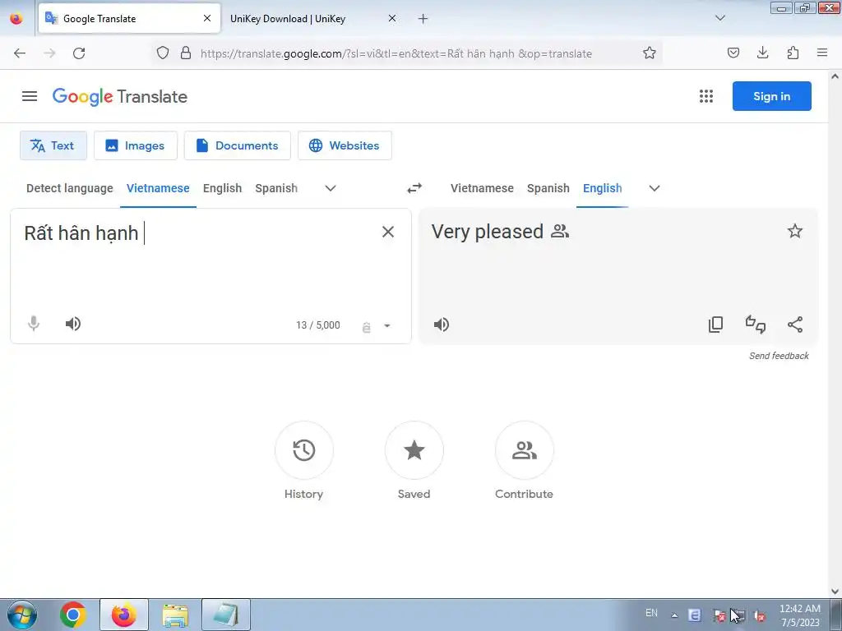
Task: Open File Explorer from taskbar
Action: point(175,615)
